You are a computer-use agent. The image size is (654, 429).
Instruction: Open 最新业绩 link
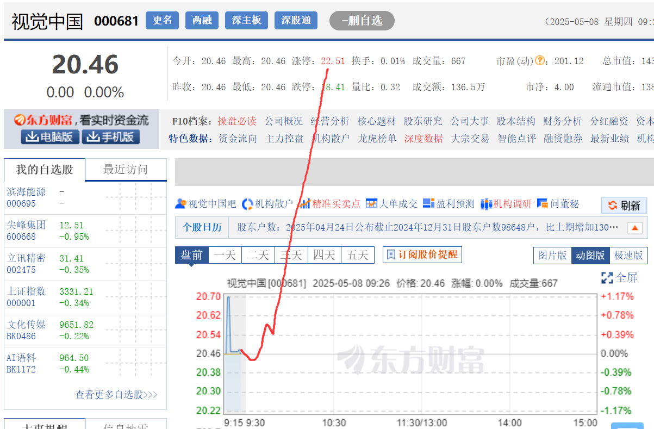(x=610, y=139)
